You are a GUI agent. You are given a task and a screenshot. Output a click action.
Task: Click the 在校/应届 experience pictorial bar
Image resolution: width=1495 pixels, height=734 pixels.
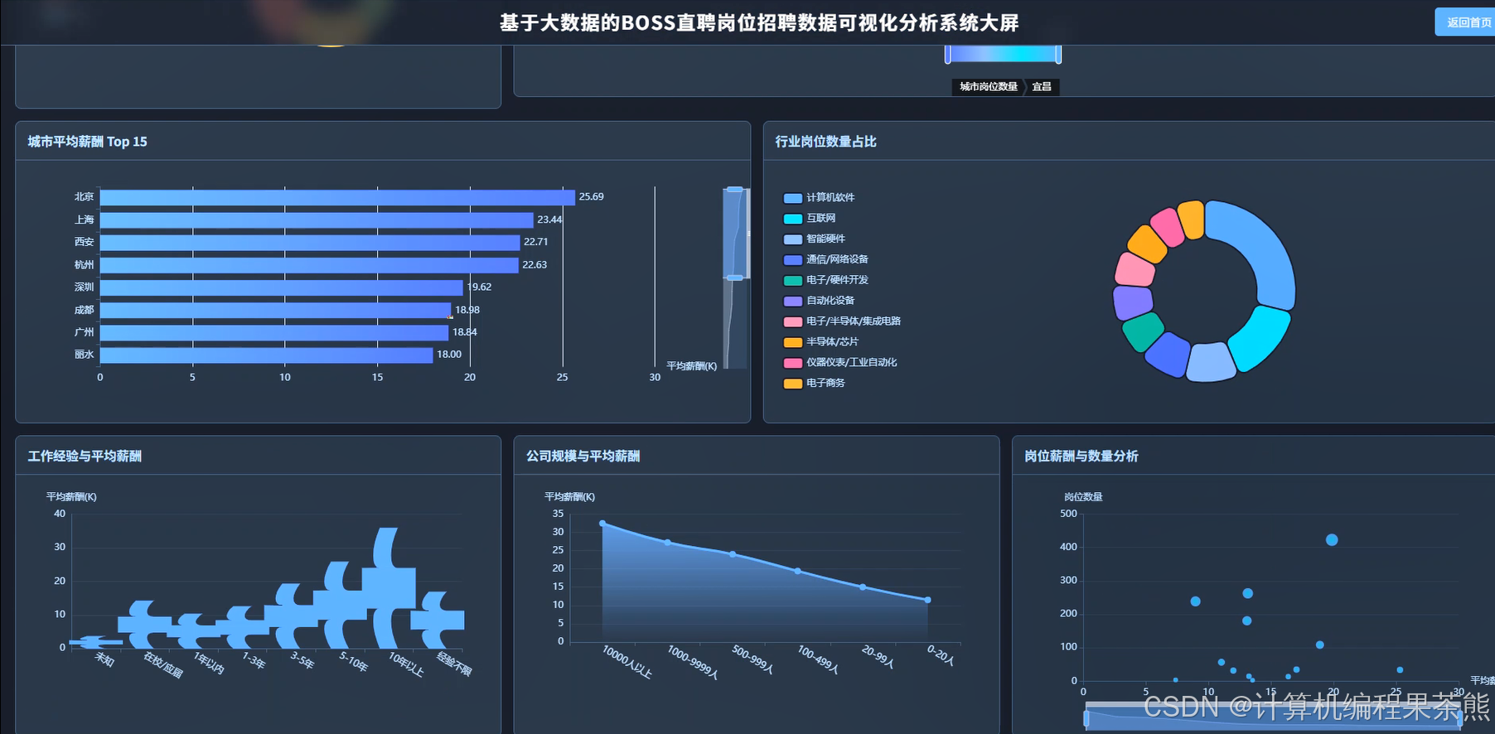tap(144, 625)
